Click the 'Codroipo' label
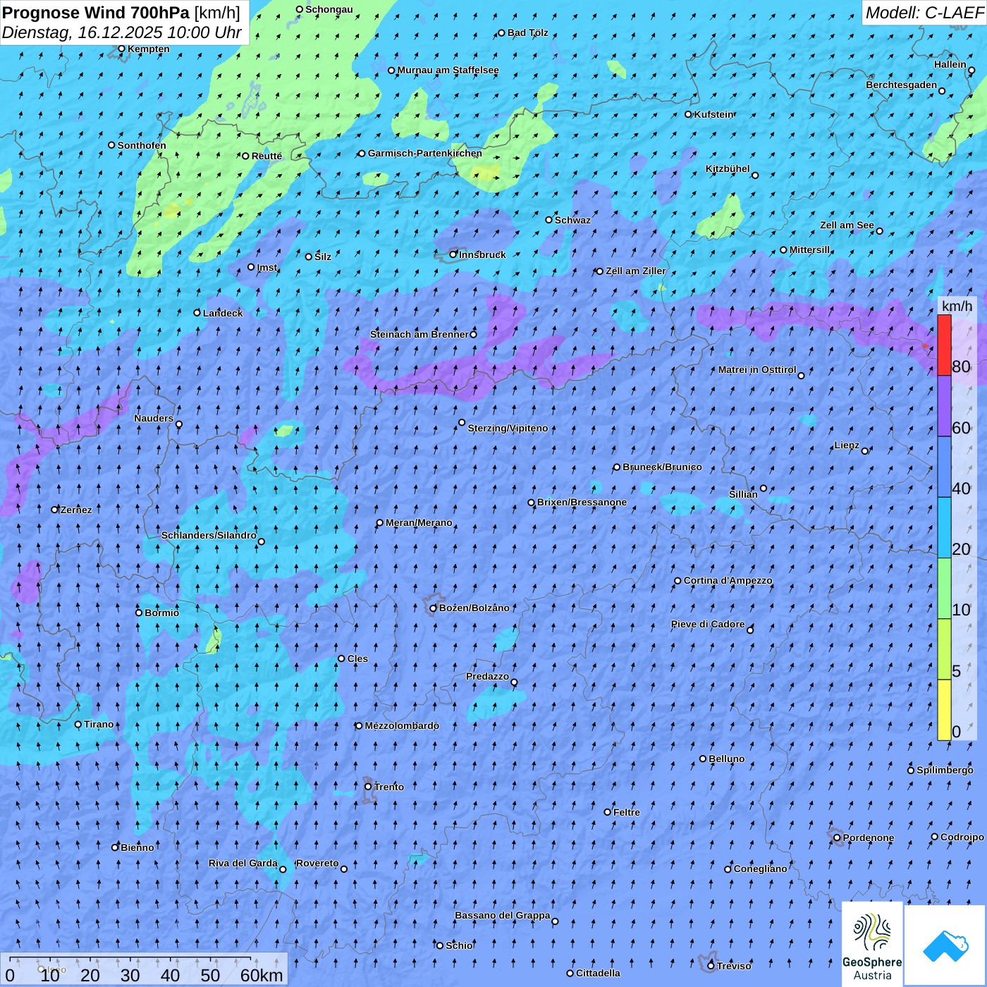 tap(962, 837)
